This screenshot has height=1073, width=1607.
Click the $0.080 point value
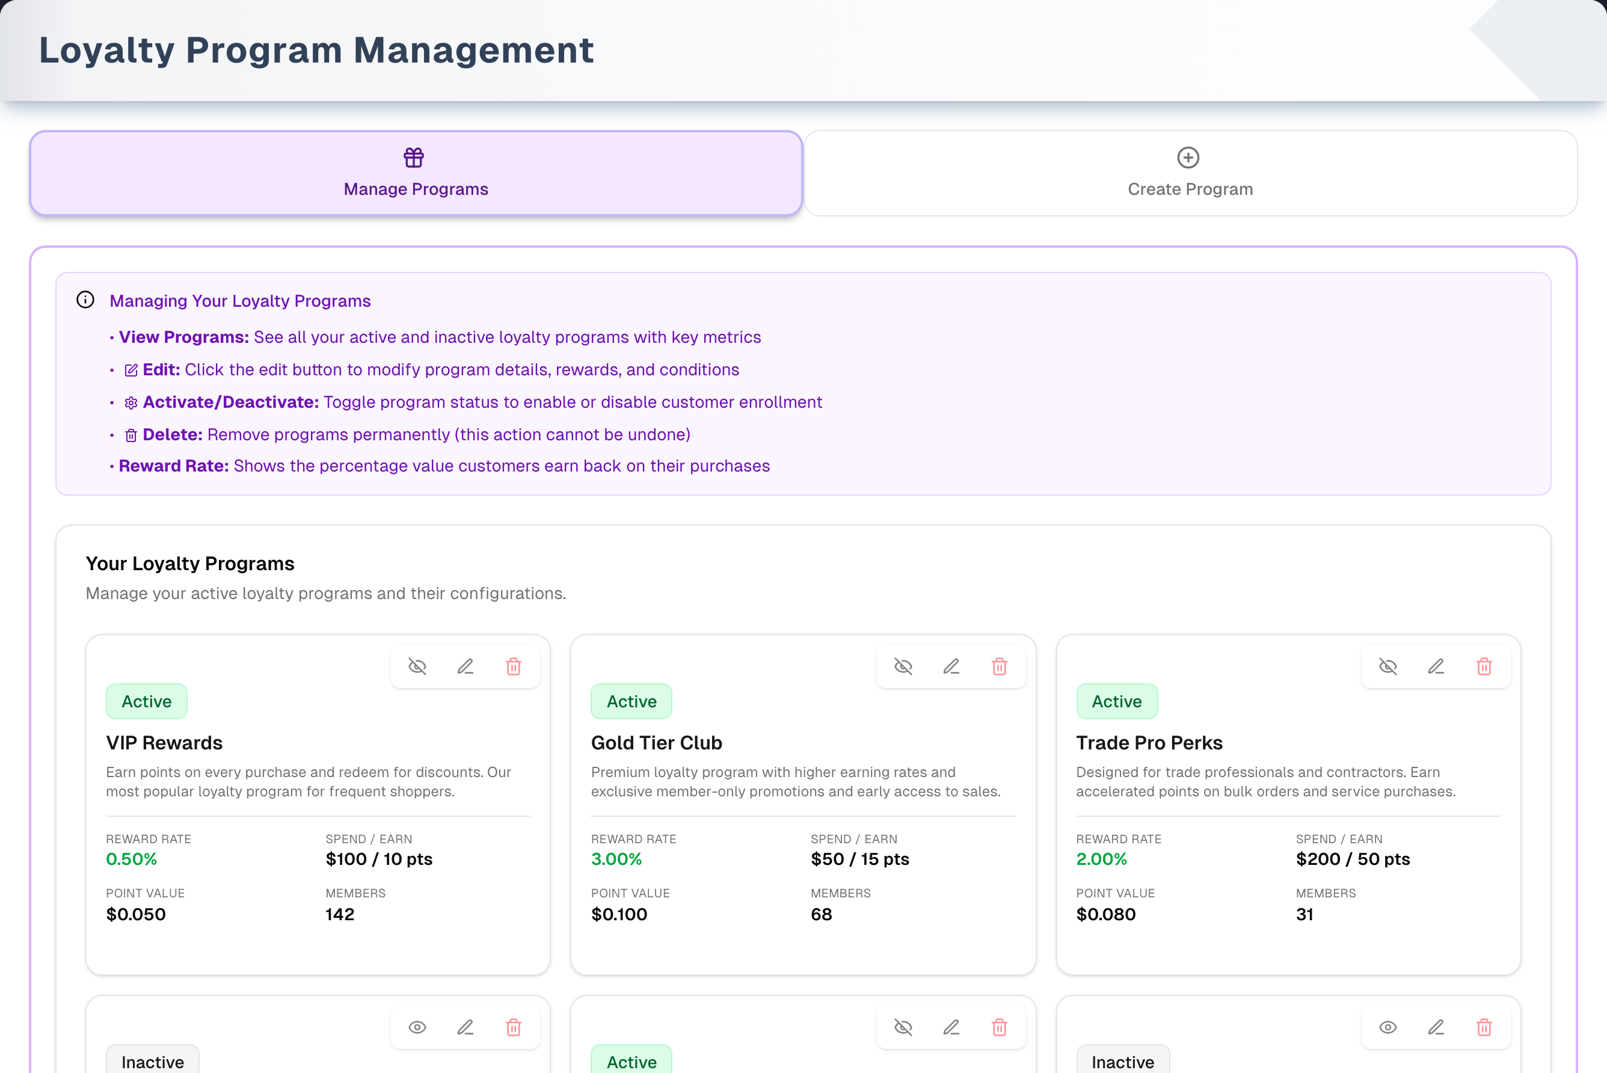[x=1105, y=914]
